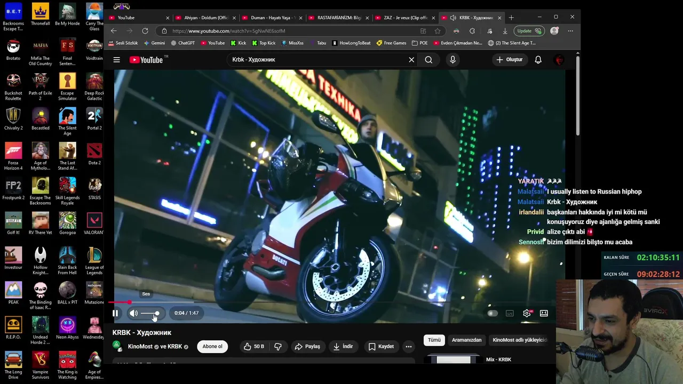Launch the League of Legends desktop icon
The height and width of the screenshot is (384, 683).
coord(94,261)
